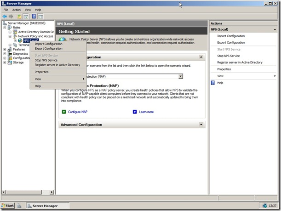The image size is (281, 211).
Task: Click the Up one level toolbar icon
Action: [x=19, y=17]
